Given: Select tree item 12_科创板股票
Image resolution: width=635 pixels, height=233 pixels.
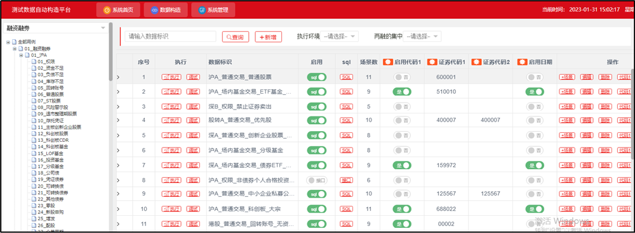Looking at the screenshot, I should pyautogui.click(x=53, y=133).
